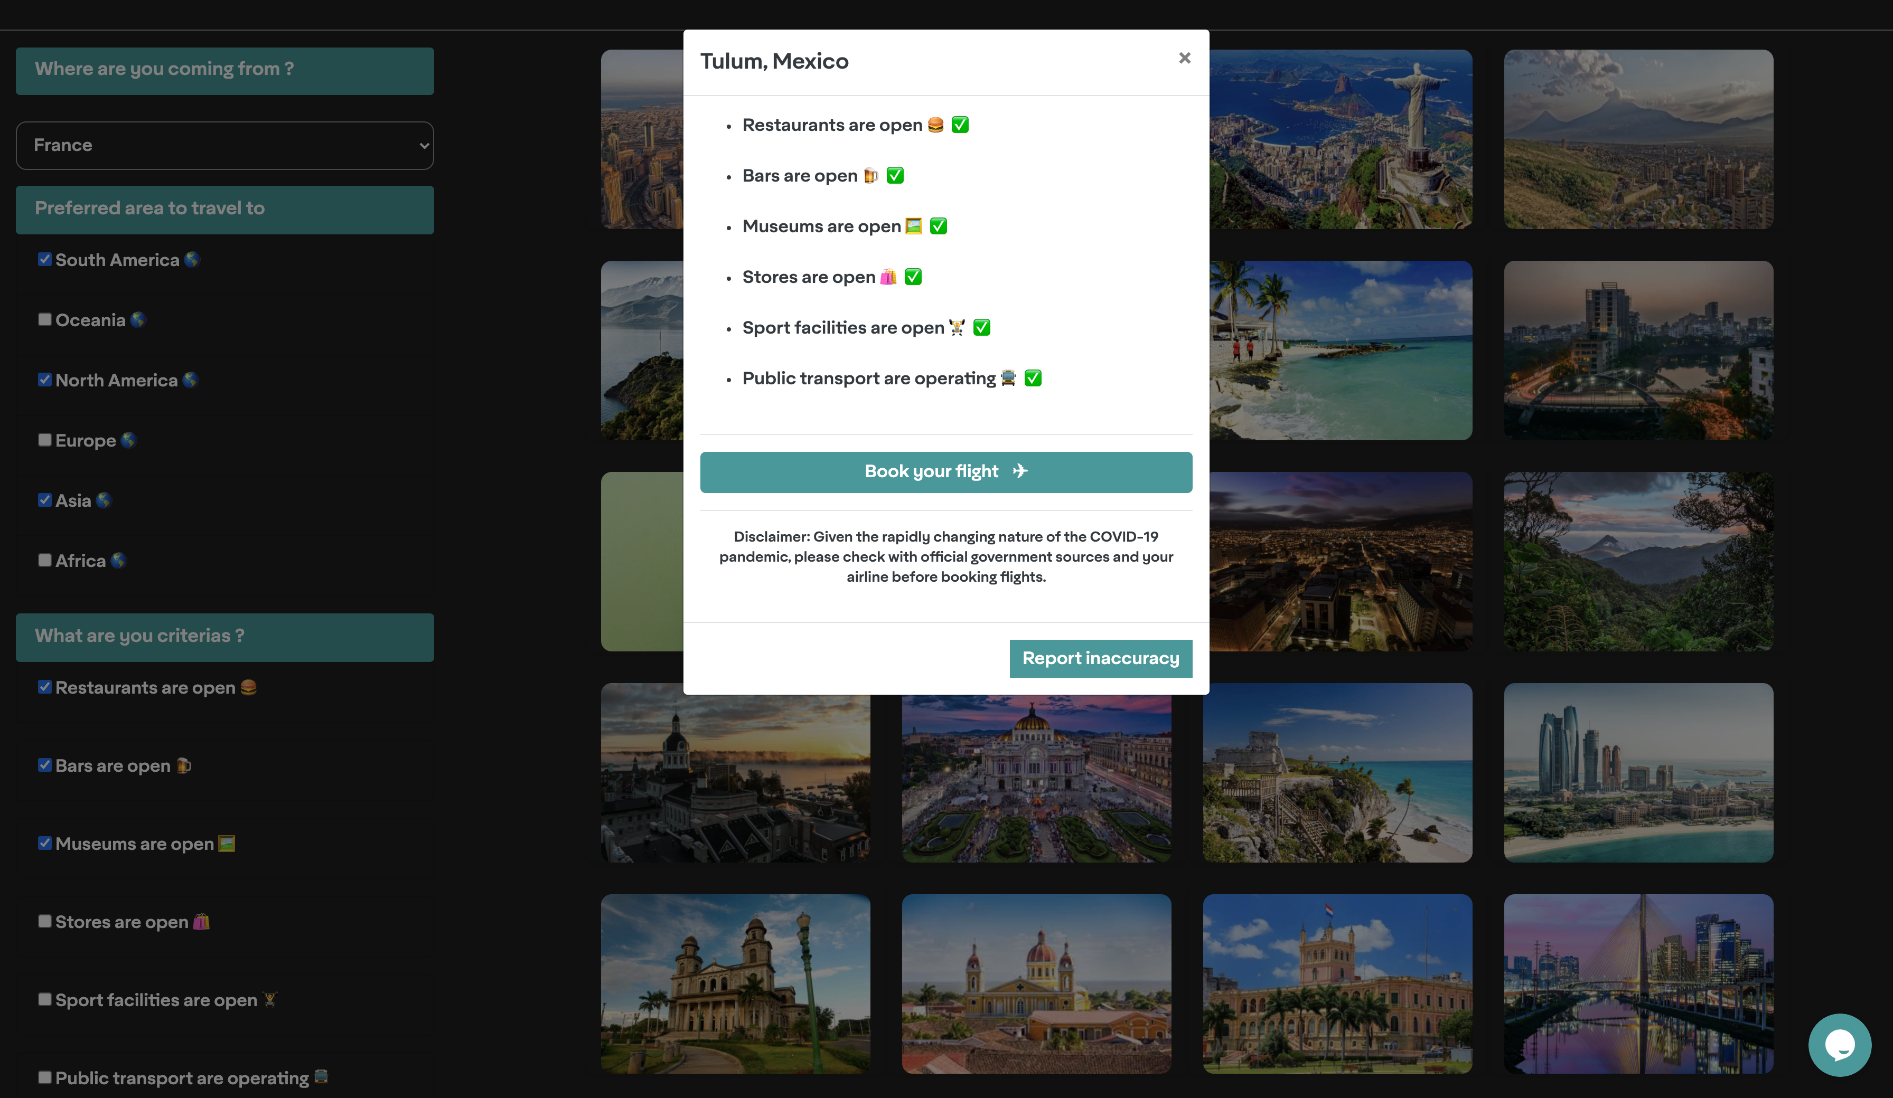Click the globe icon next to South America
1893x1098 pixels.
pyautogui.click(x=192, y=260)
